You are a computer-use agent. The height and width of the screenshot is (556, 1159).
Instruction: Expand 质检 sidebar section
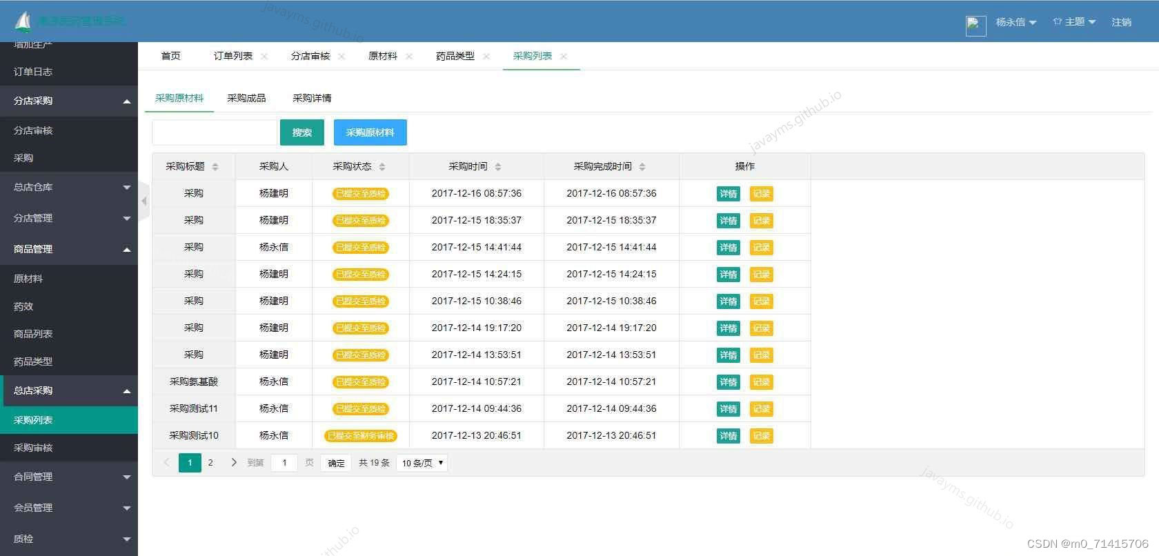point(69,539)
